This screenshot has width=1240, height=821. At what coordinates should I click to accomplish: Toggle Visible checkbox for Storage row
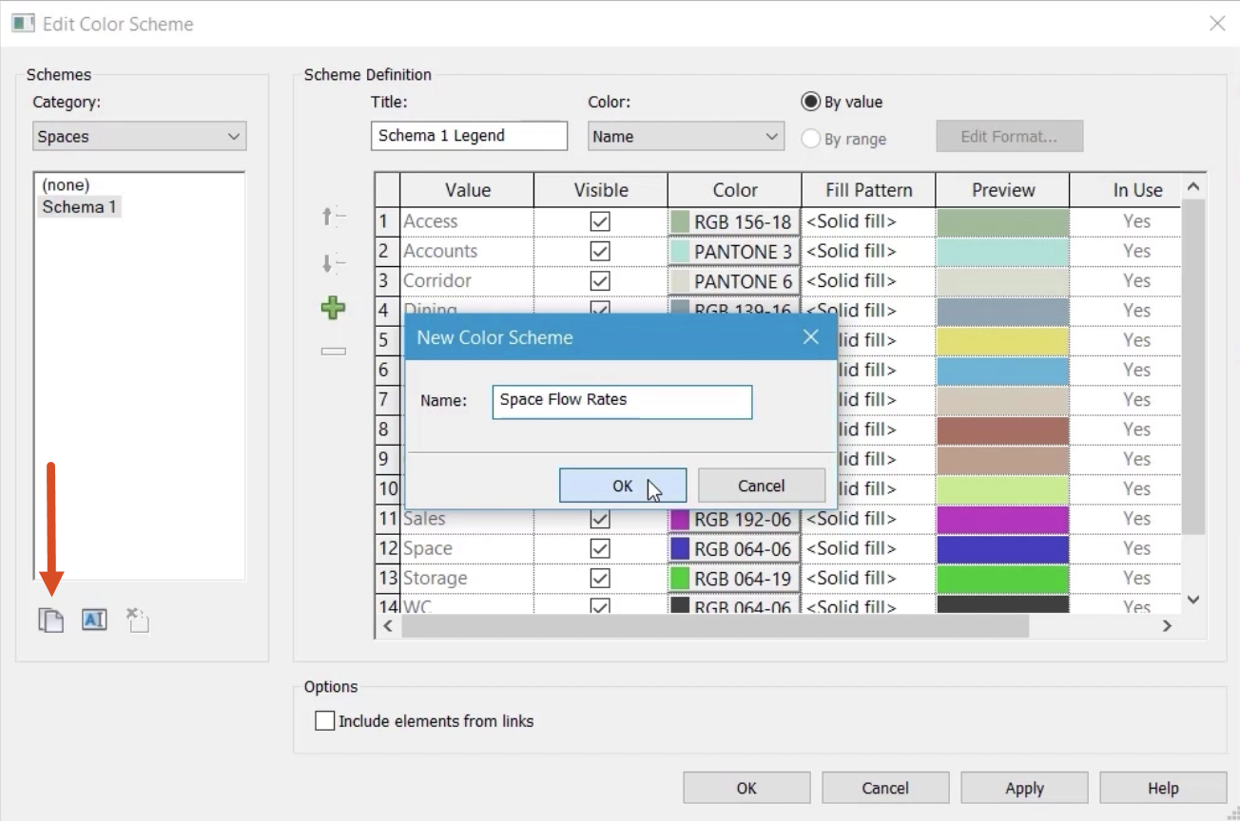point(600,578)
